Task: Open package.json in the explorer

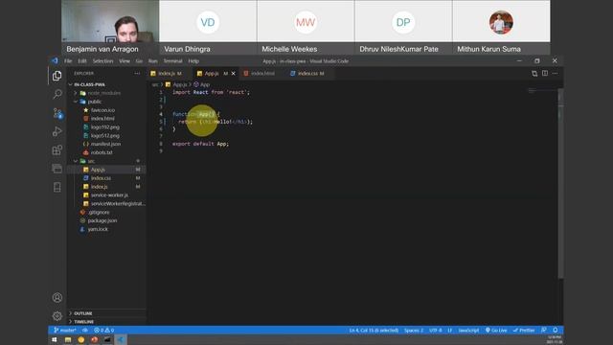Action: (102, 220)
